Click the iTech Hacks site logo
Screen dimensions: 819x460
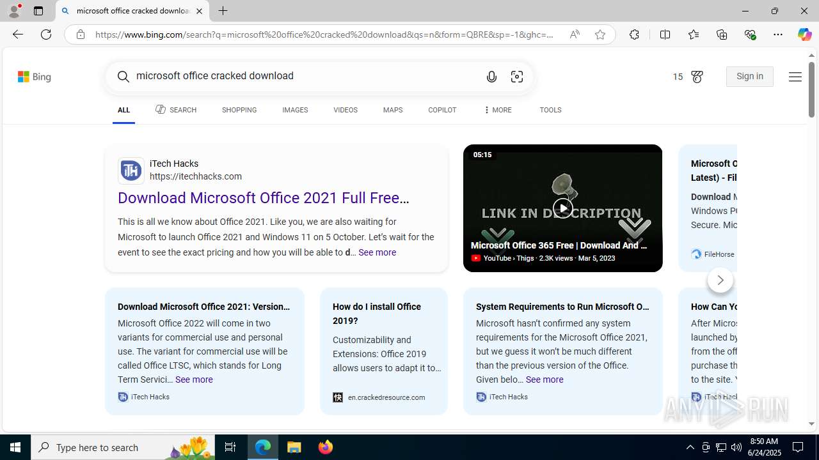pos(131,171)
